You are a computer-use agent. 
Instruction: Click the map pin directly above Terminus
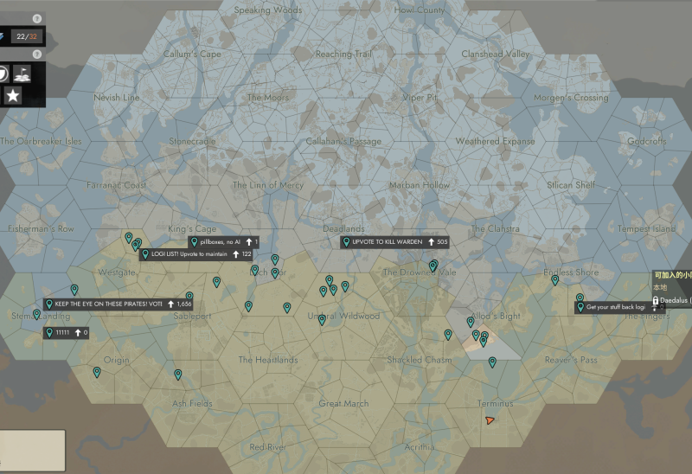pyautogui.click(x=492, y=362)
